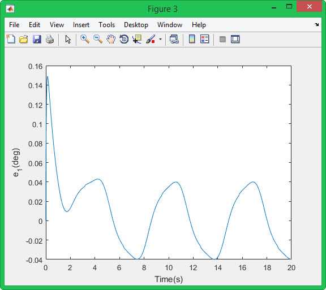Save the figure using the floppy disk icon
The width and height of the screenshot is (326, 290).
tap(37, 39)
